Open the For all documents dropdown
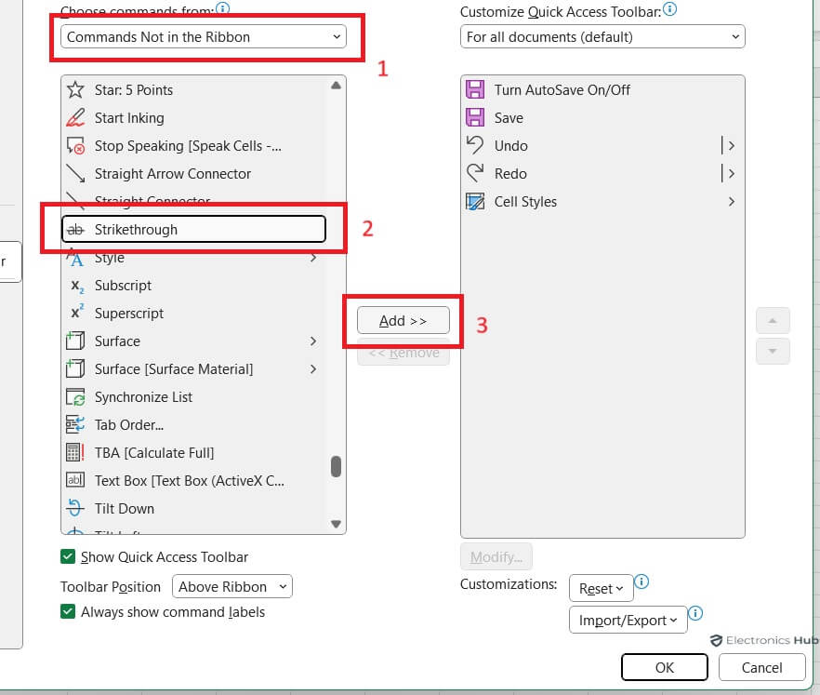Viewport: 820px width, 695px height. pos(602,37)
